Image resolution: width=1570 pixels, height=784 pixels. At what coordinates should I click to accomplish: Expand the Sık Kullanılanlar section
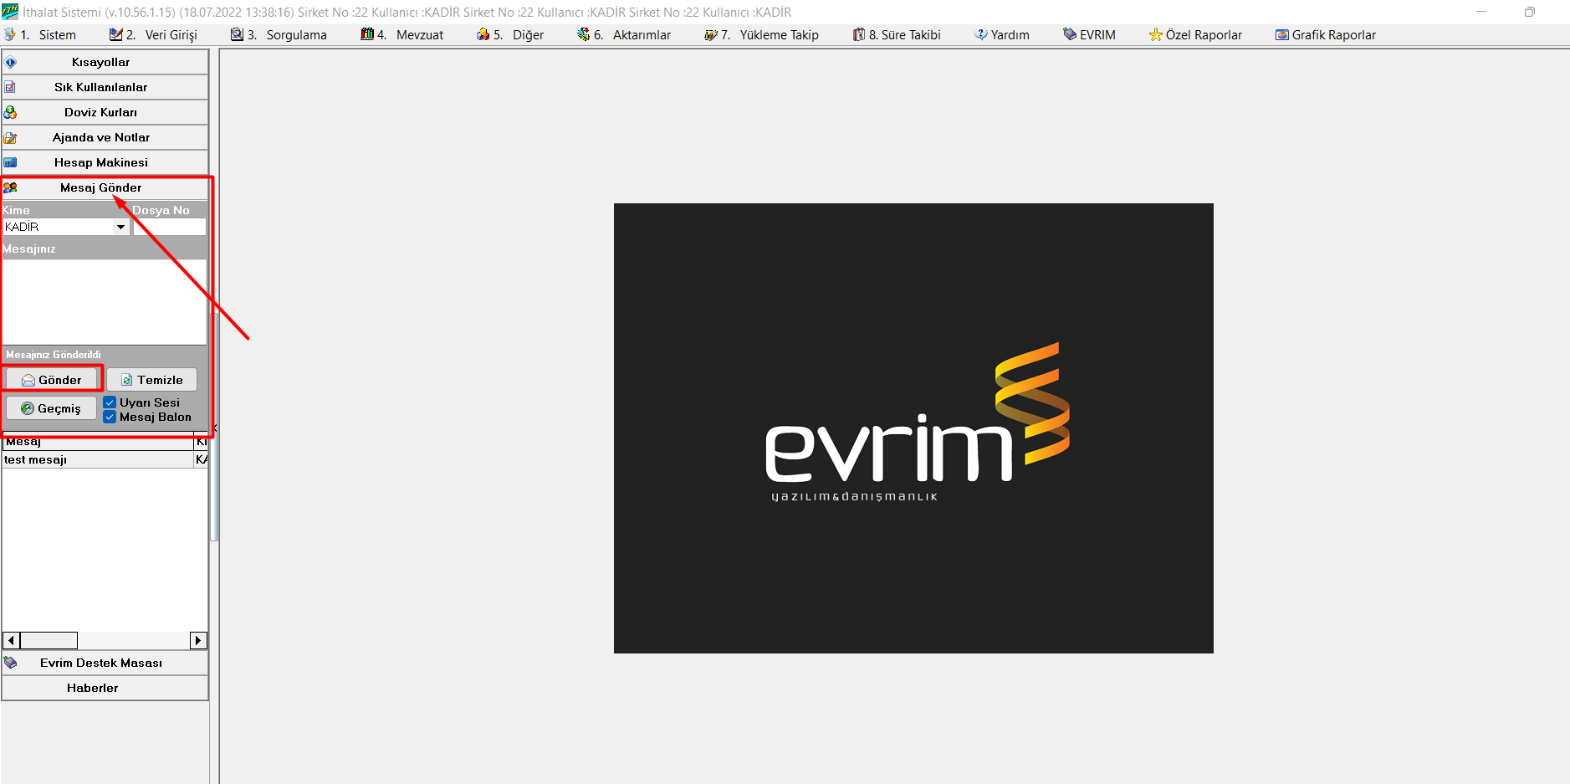point(105,87)
